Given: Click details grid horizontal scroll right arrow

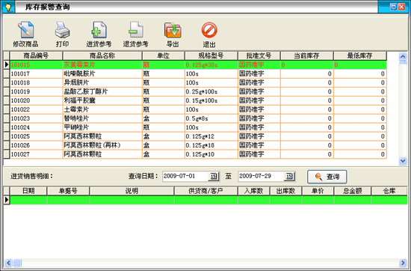Looking at the screenshot, I should 403,263.
